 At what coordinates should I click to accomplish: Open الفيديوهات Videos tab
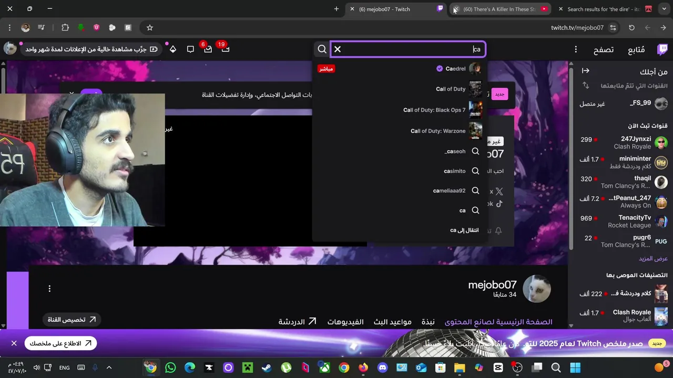(345, 322)
